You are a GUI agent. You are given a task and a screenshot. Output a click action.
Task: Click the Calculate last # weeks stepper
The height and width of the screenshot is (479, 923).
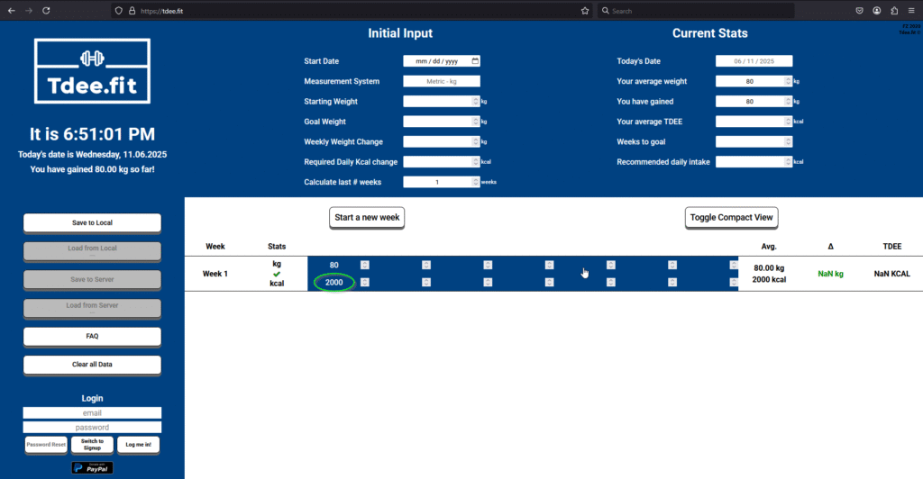(x=476, y=182)
